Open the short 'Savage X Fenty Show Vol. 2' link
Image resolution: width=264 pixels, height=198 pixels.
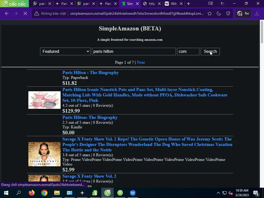[89, 176]
